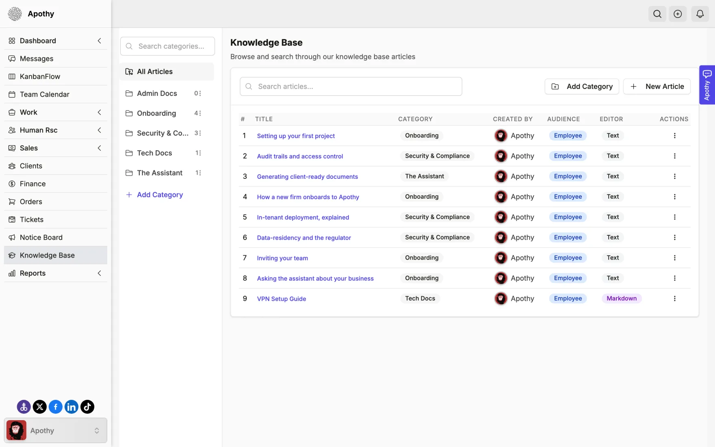Open KanbanFlow from the sidebar

pos(56,76)
